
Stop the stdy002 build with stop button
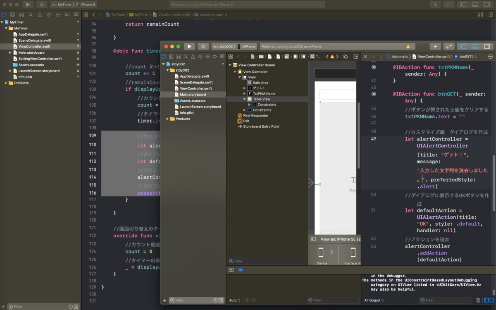(203, 46)
